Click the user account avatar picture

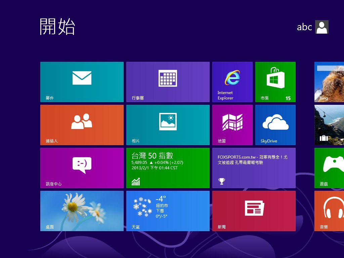click(x=321, y=27)
